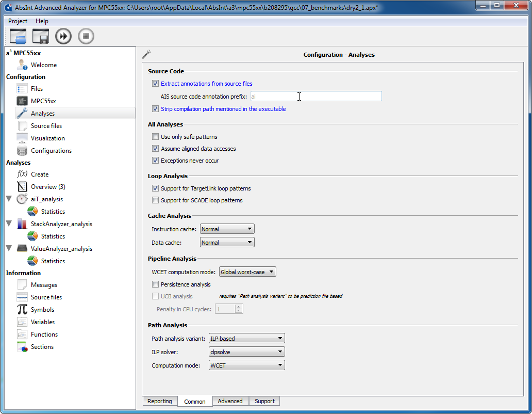Open Messages under Information
This screenshot has height=414, width=532.
[44, 285]
